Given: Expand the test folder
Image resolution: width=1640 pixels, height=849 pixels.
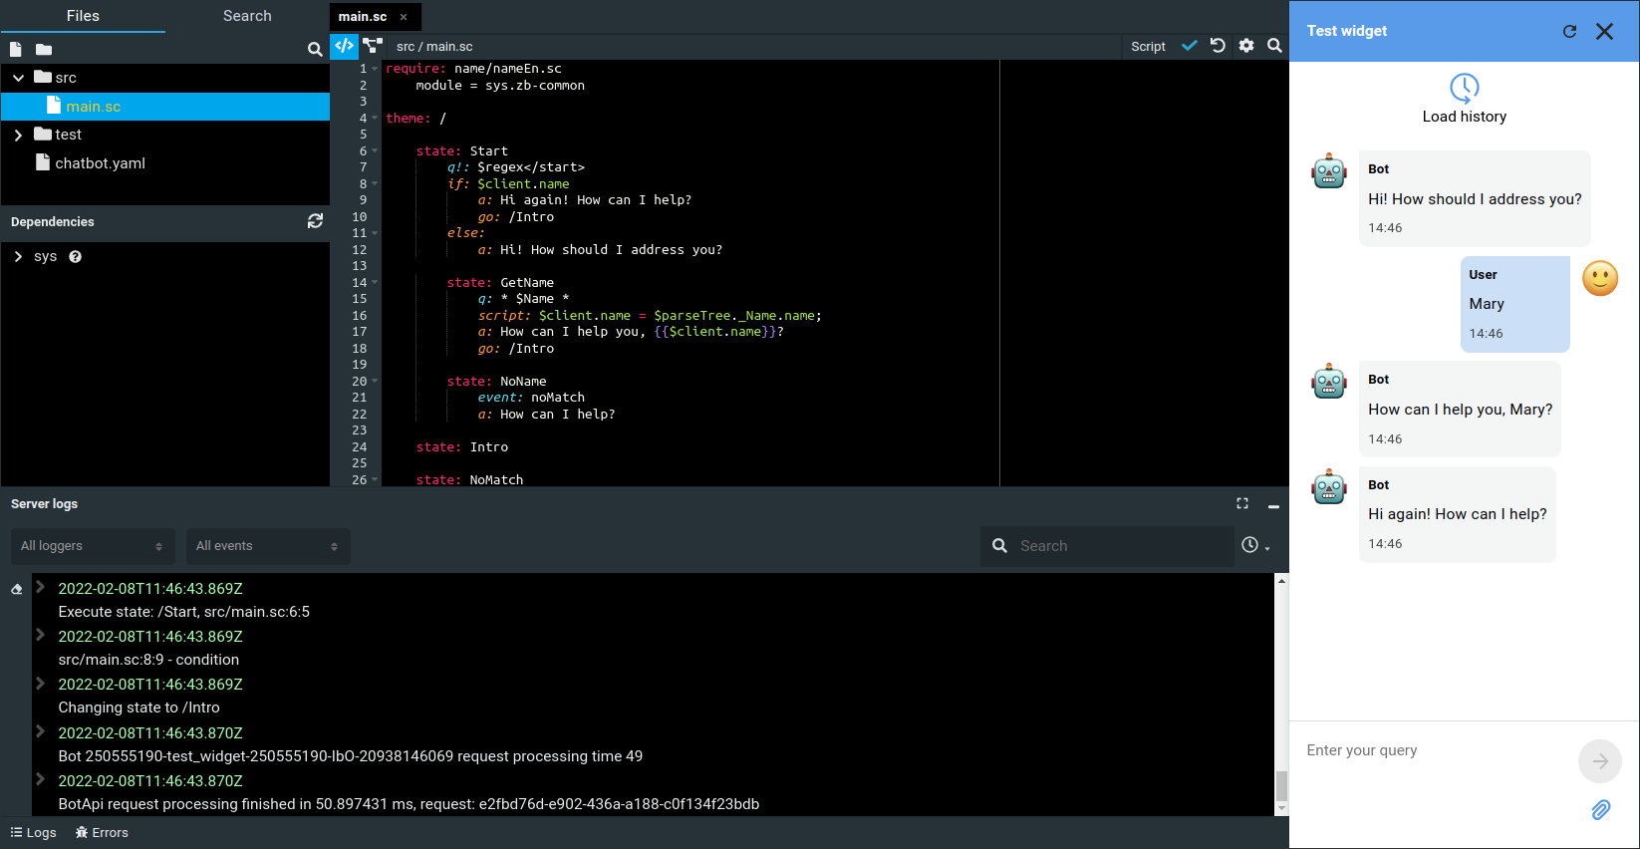Looking at the screenshot, I should coord(18,135).
